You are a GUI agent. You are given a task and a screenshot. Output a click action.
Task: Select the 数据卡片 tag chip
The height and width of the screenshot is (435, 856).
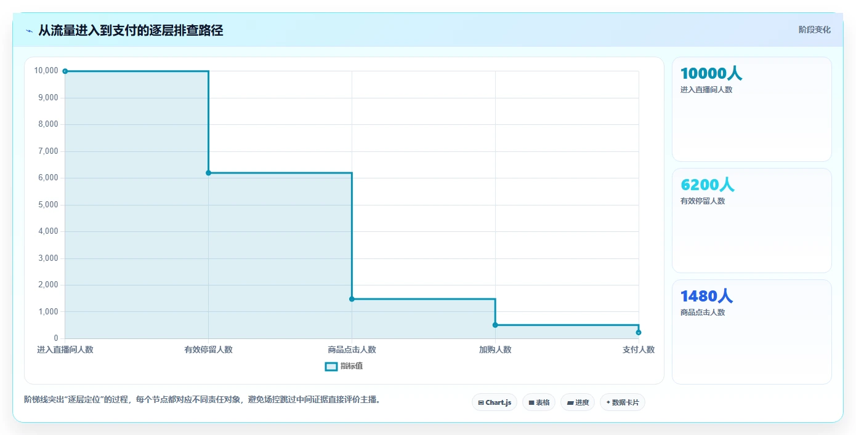click(x=623, y=402)
